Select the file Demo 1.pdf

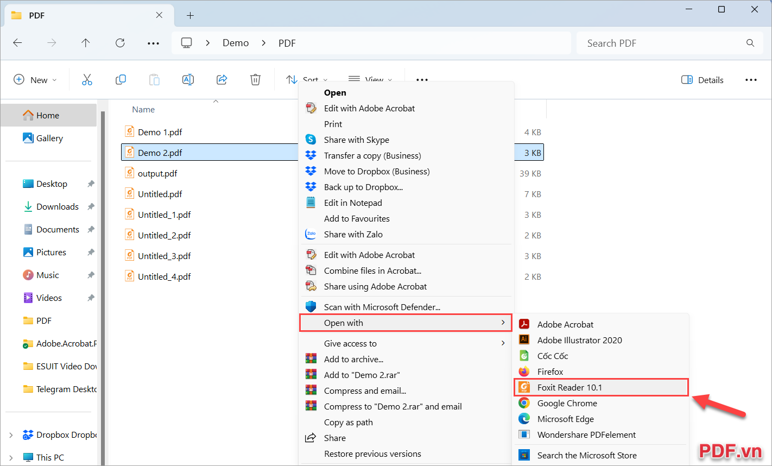tap(160, 132)
